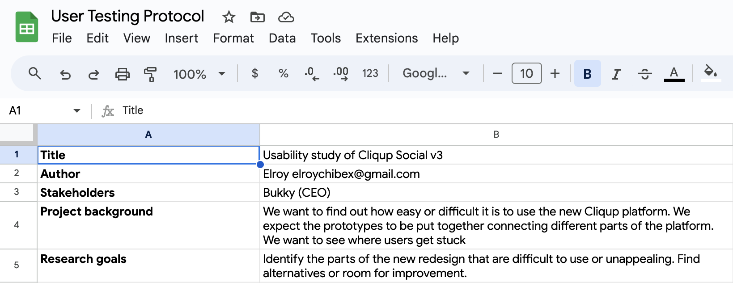Open the zoom level dropdown
This screenshot has width=733, height=283.
click(199, 74)
